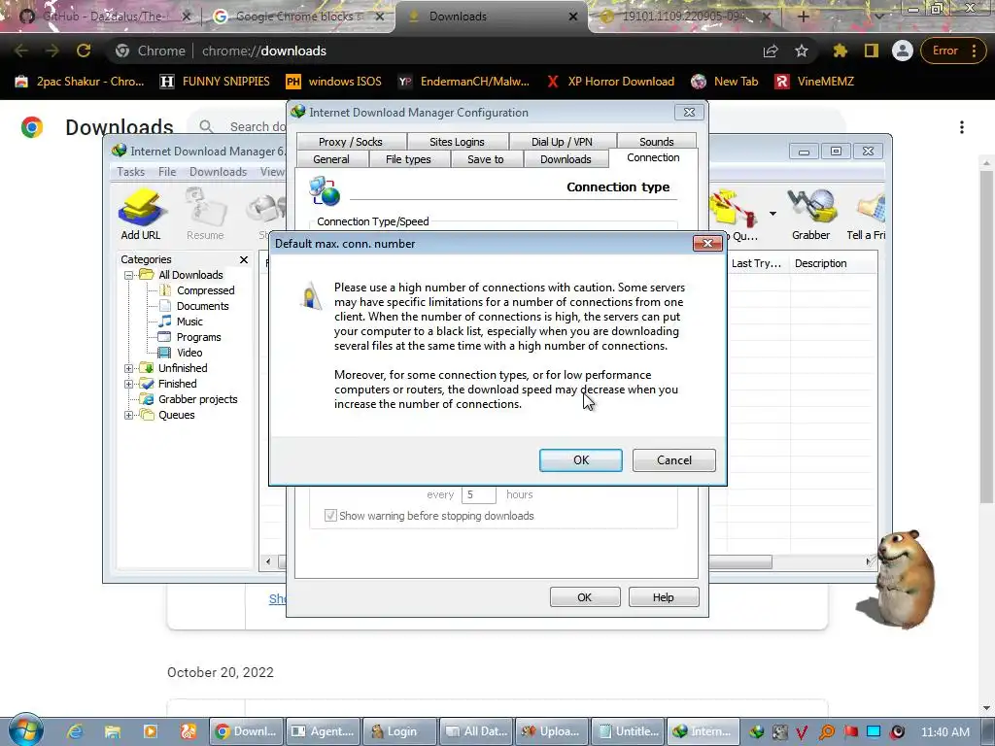
Task: Cancel the Default max. conn. number dialog
Action: click(x=674, y=459)
